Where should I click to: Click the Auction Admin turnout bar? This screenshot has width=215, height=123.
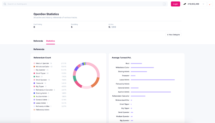[151, 92]
